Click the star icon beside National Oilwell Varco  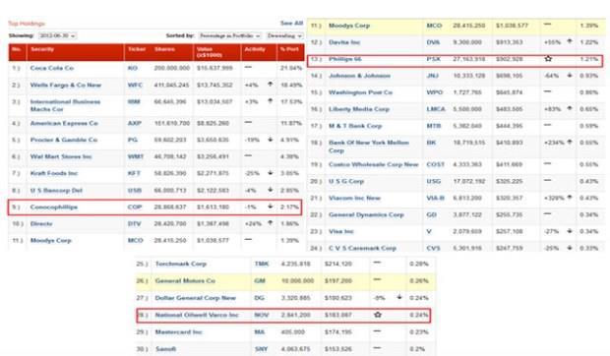pyautogui.click(x=378, y=315)
